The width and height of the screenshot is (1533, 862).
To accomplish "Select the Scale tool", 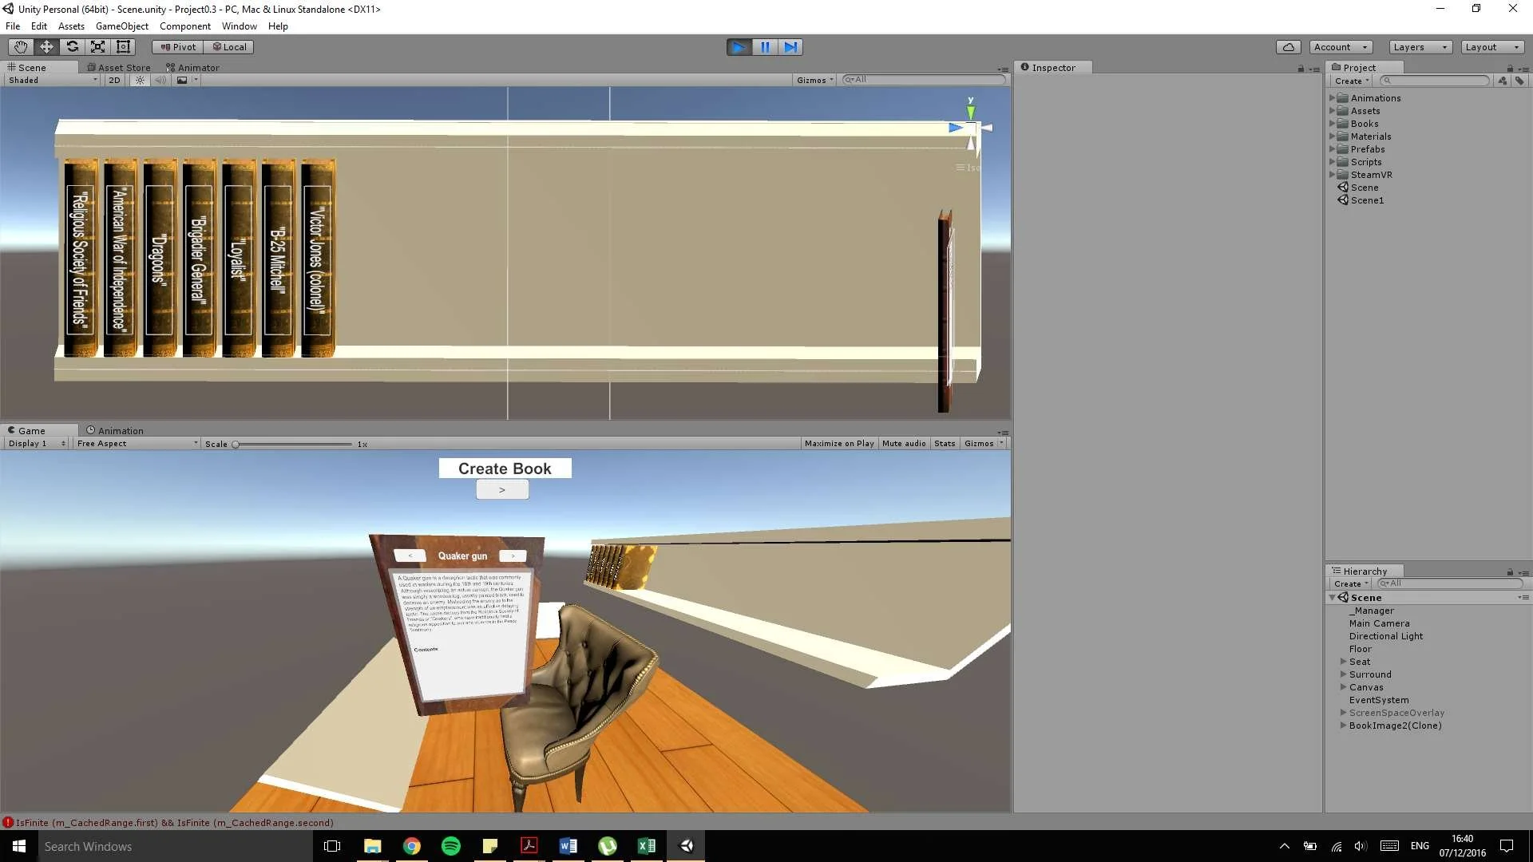I will click(97, 47).
